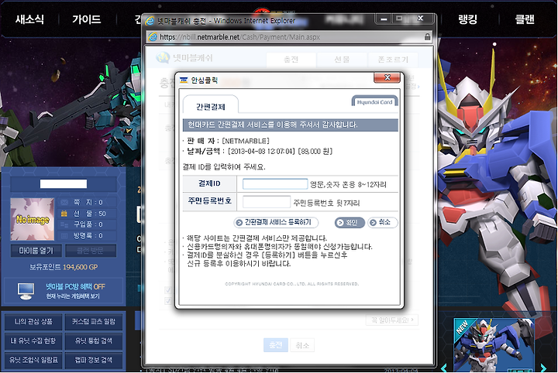The height and width of the screenshot is (373, 558).
Task: Click the 선물 gift box icon
Action: (x=64, y=213)
